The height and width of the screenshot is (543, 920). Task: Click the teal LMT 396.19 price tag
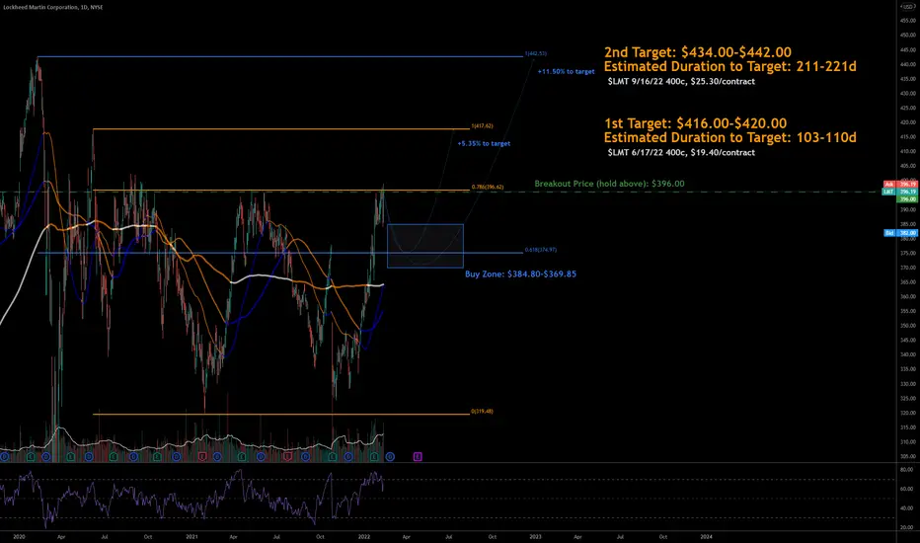(900, 192)
